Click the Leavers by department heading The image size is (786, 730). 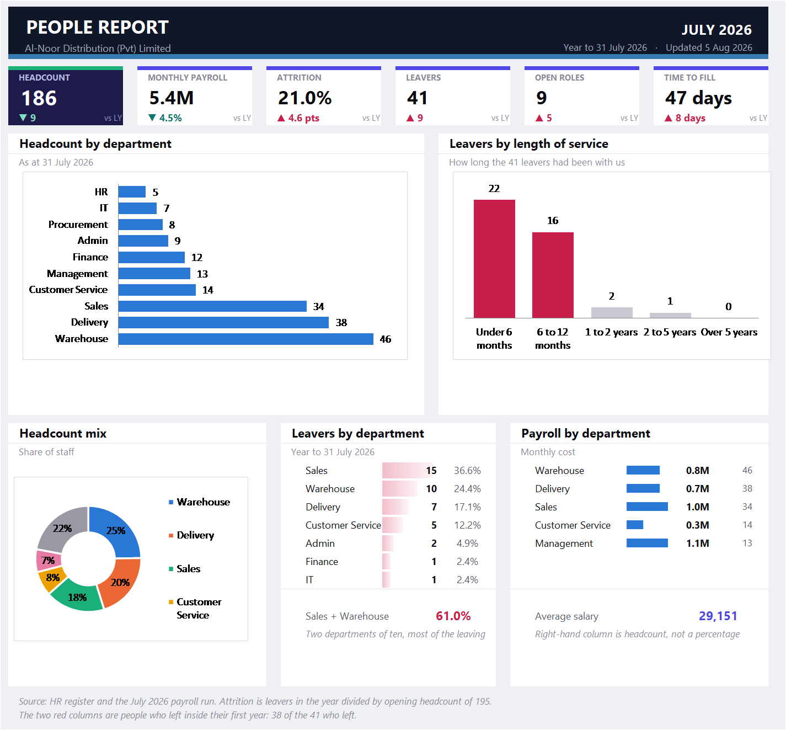(x=358, y=434)
